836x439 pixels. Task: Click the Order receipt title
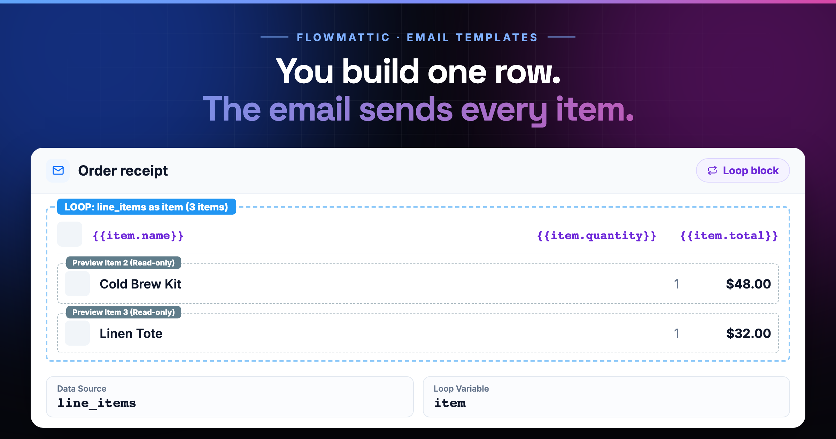(123, 171)
